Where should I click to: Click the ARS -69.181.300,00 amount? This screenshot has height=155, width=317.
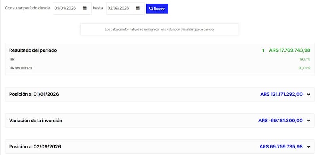281,120
